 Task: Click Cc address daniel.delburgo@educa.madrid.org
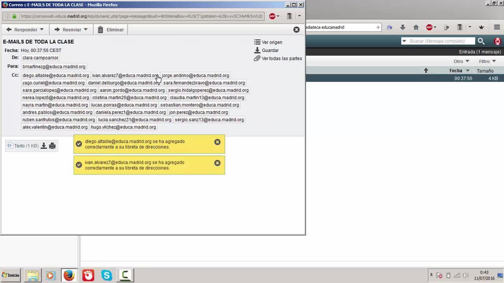point(124,83)
